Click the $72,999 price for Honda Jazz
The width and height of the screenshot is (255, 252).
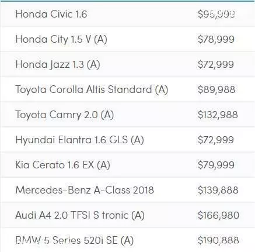pos(216,64)
